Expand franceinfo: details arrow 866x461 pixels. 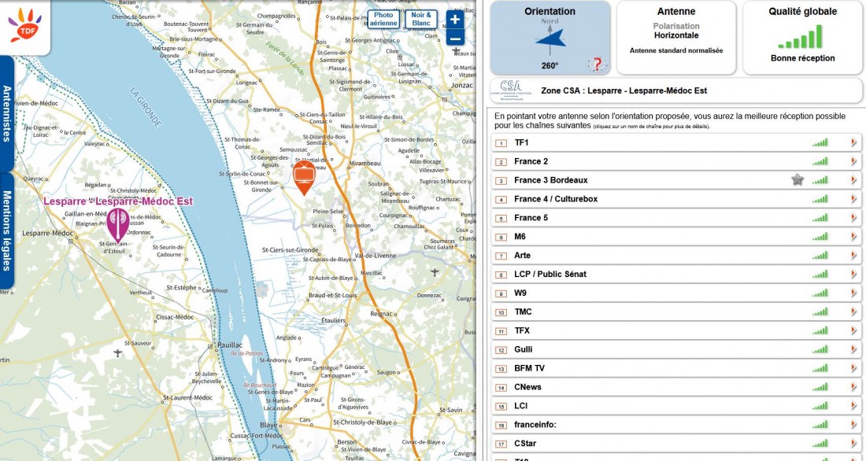point(853,424)
